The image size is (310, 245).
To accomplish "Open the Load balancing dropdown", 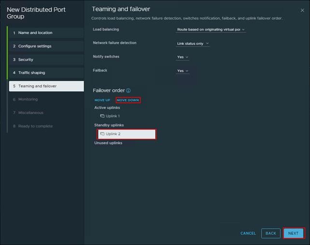I will click(x=211, y=29).
